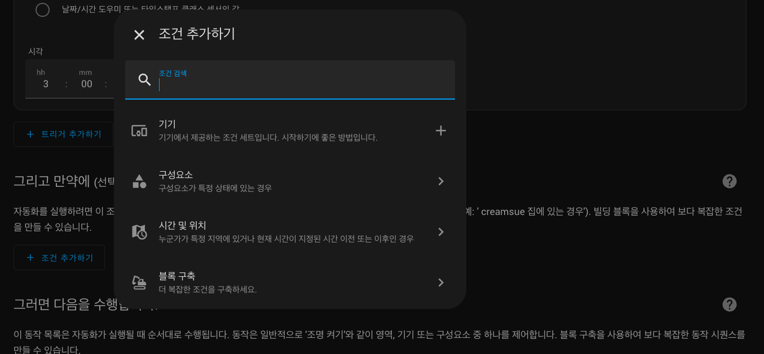This screenshot has height=354, width=764.
Task: Open help icon beside 그러면 다음을 수행 heading
Action: [x=730, y=304]
